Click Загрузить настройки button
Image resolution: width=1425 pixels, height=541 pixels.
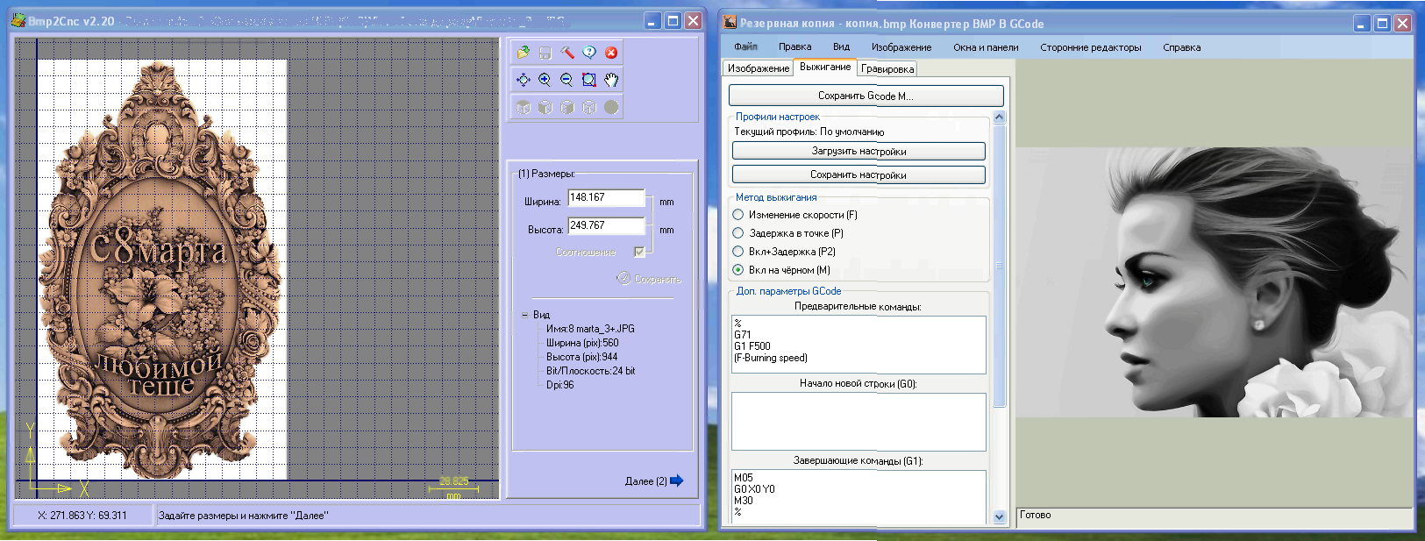pos(859,151)
